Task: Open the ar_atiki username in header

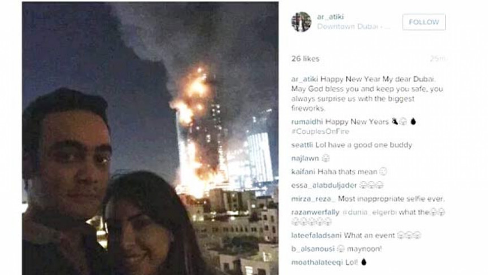Action: tap(330, 17)
